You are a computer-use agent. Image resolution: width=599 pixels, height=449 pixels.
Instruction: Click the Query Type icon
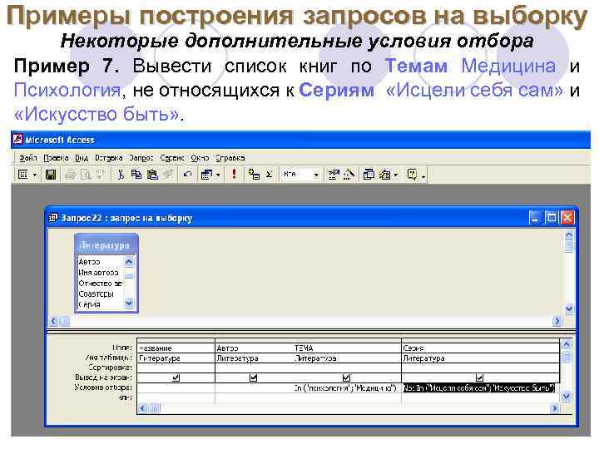pos(206,175)
